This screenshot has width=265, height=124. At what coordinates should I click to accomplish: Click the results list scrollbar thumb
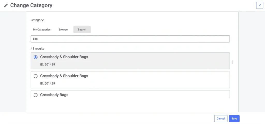[x=232, y=62]
